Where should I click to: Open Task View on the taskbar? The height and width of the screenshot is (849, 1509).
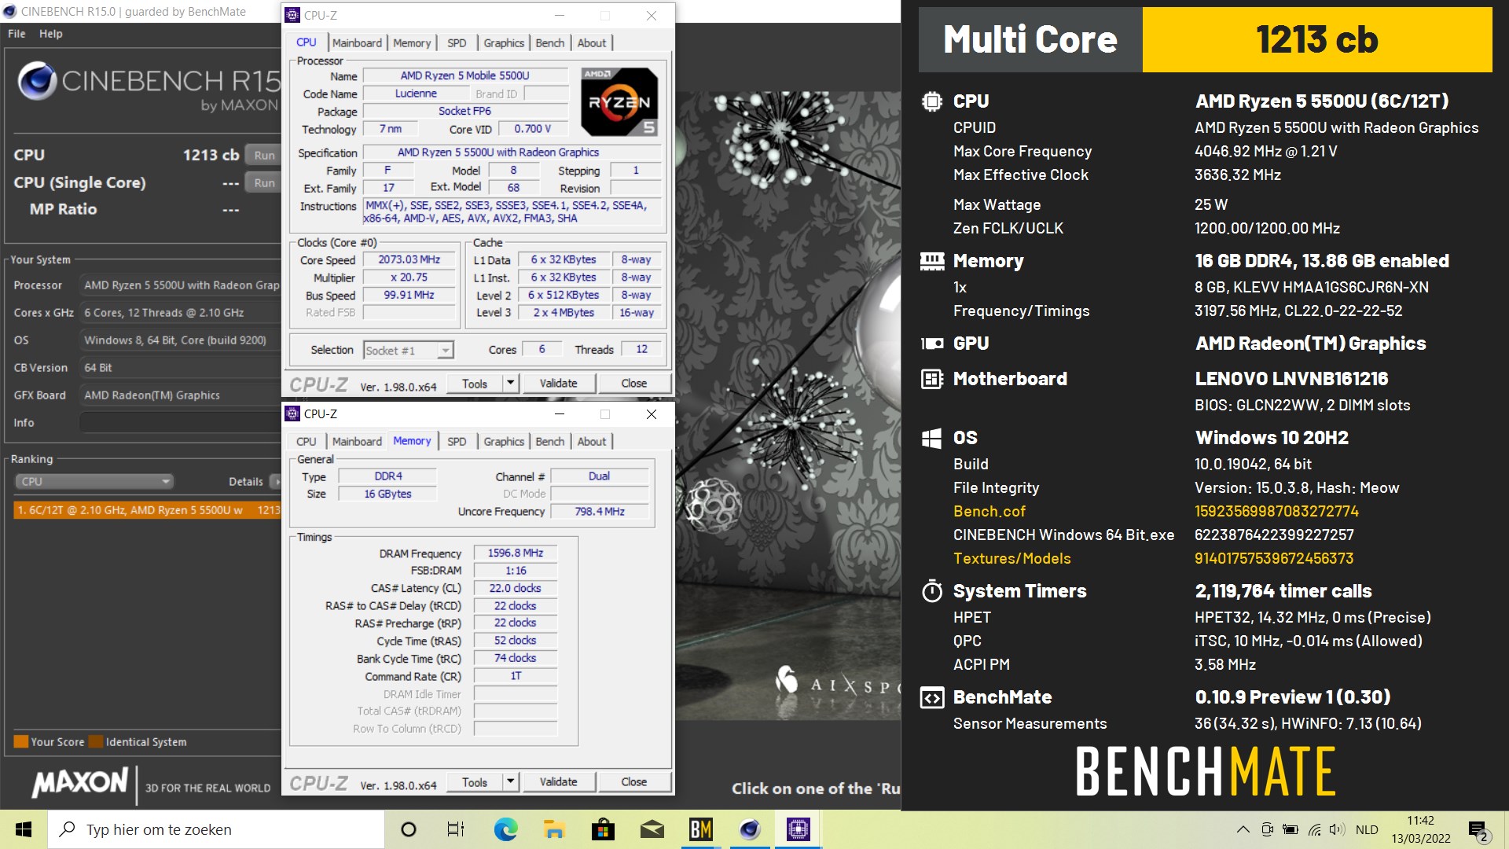pyautogui.click(x=456, y=829)
